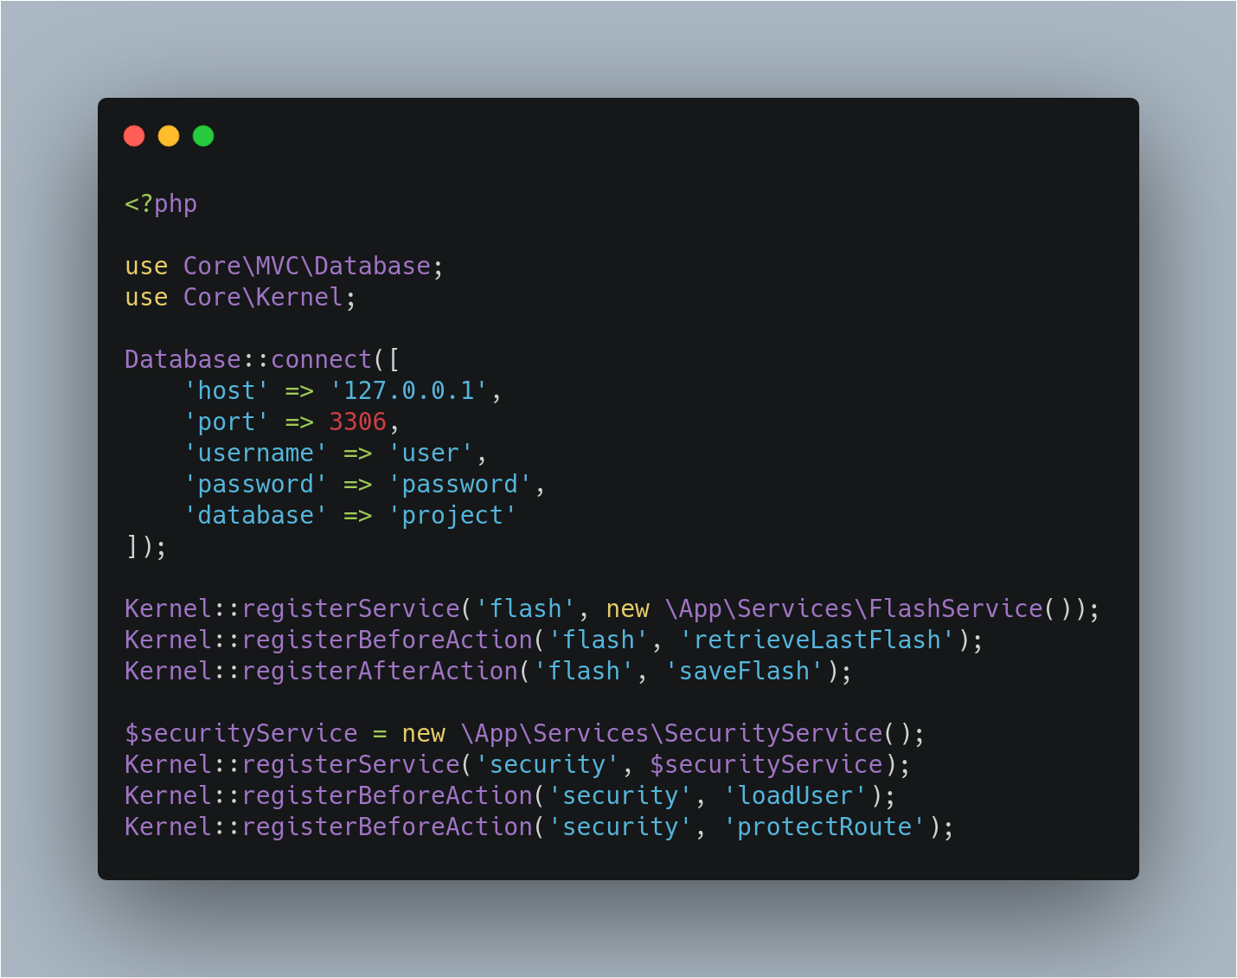
Task: Click the 'loadUser' string
Action: tap(796, 796)
